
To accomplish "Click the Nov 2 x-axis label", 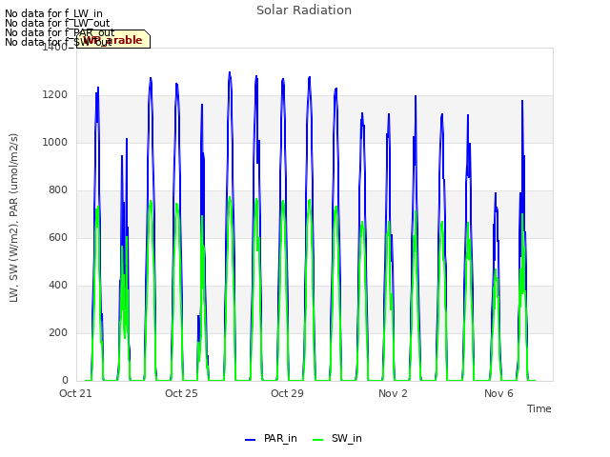I will 393,393.
